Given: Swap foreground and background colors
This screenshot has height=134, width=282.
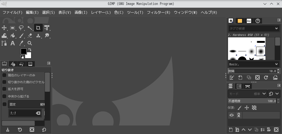Looking at the screenshot, I should tap(30, 50).
